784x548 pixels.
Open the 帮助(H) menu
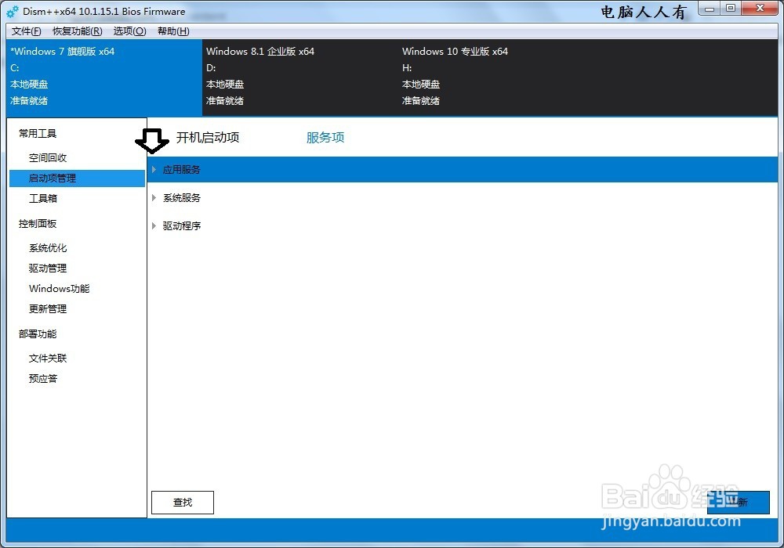(x=173, y=31)
